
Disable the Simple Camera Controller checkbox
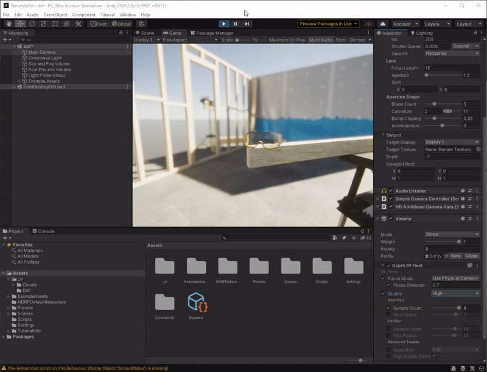click(x=391, y=198)
